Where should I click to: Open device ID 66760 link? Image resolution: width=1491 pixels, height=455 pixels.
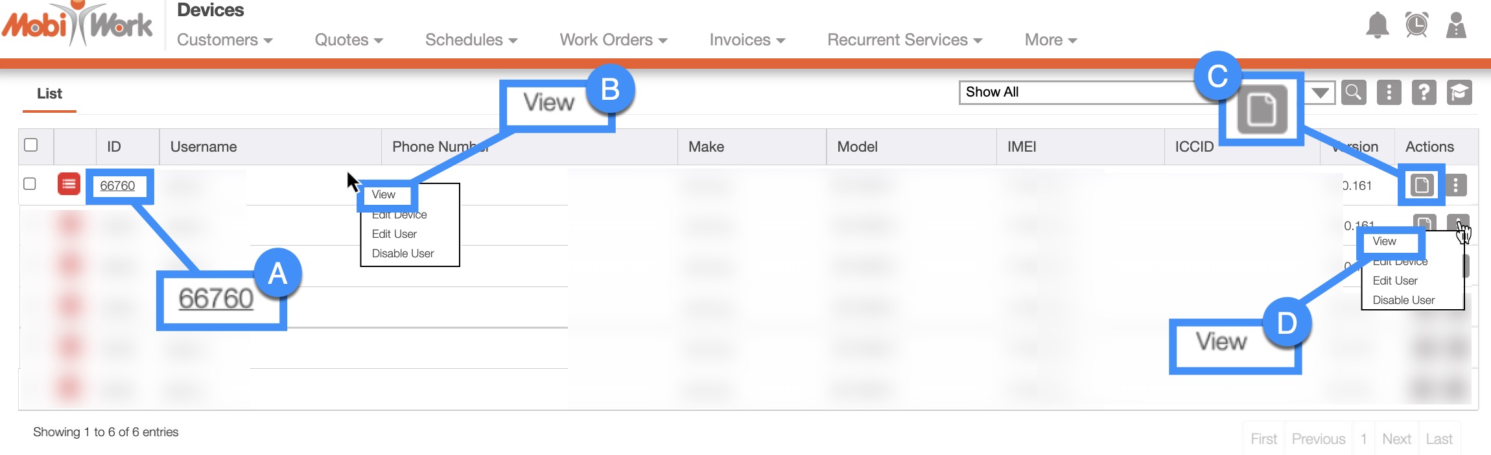[117, 186]
